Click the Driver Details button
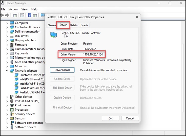The width and height of the screenshot is (186, 136). coord(62,70)
